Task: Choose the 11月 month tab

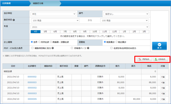Action: pyautogui.click(x=105, y=32)
